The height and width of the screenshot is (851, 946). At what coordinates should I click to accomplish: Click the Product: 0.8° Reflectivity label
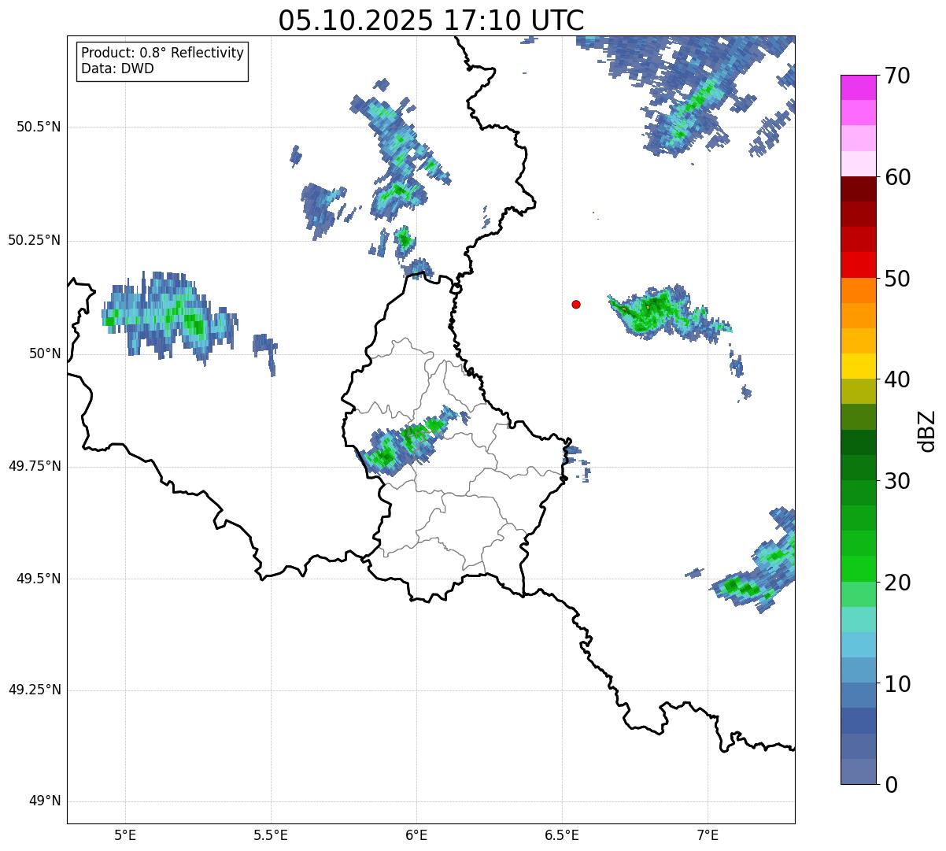(x=162, y=53)
